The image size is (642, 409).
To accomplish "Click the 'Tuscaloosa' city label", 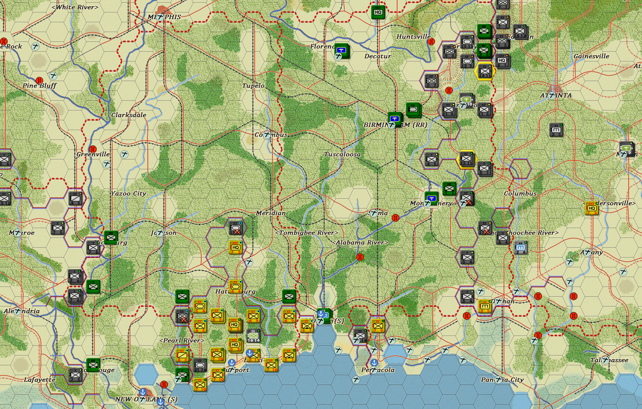I will (342, 154).
